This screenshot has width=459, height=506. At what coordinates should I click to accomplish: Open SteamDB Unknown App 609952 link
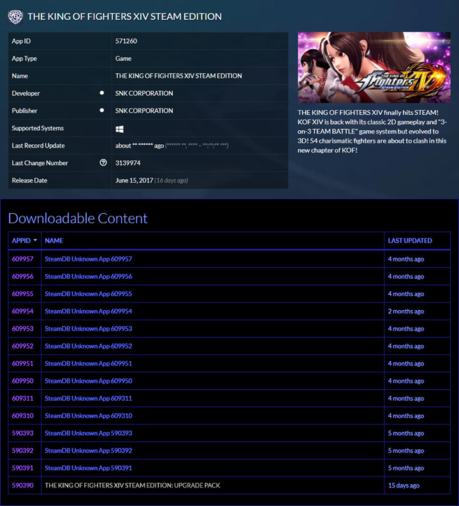(89, 346)
